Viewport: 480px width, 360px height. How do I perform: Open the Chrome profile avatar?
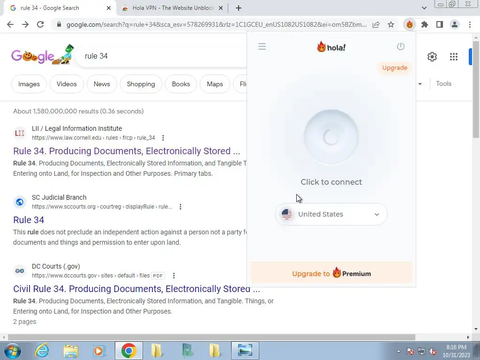click(455, 24)
